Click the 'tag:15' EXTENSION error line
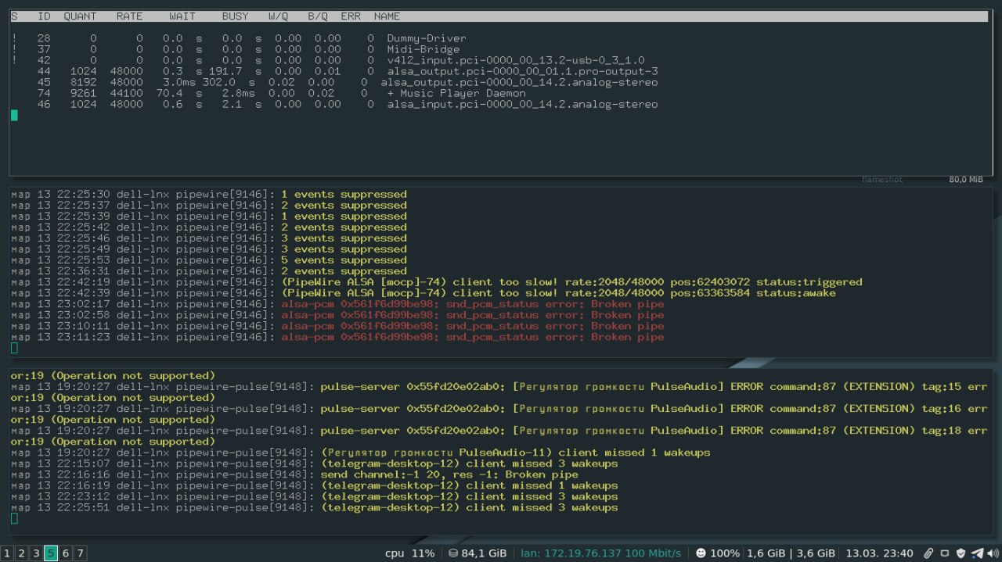 pyautogui.click(x=499, y=387)
